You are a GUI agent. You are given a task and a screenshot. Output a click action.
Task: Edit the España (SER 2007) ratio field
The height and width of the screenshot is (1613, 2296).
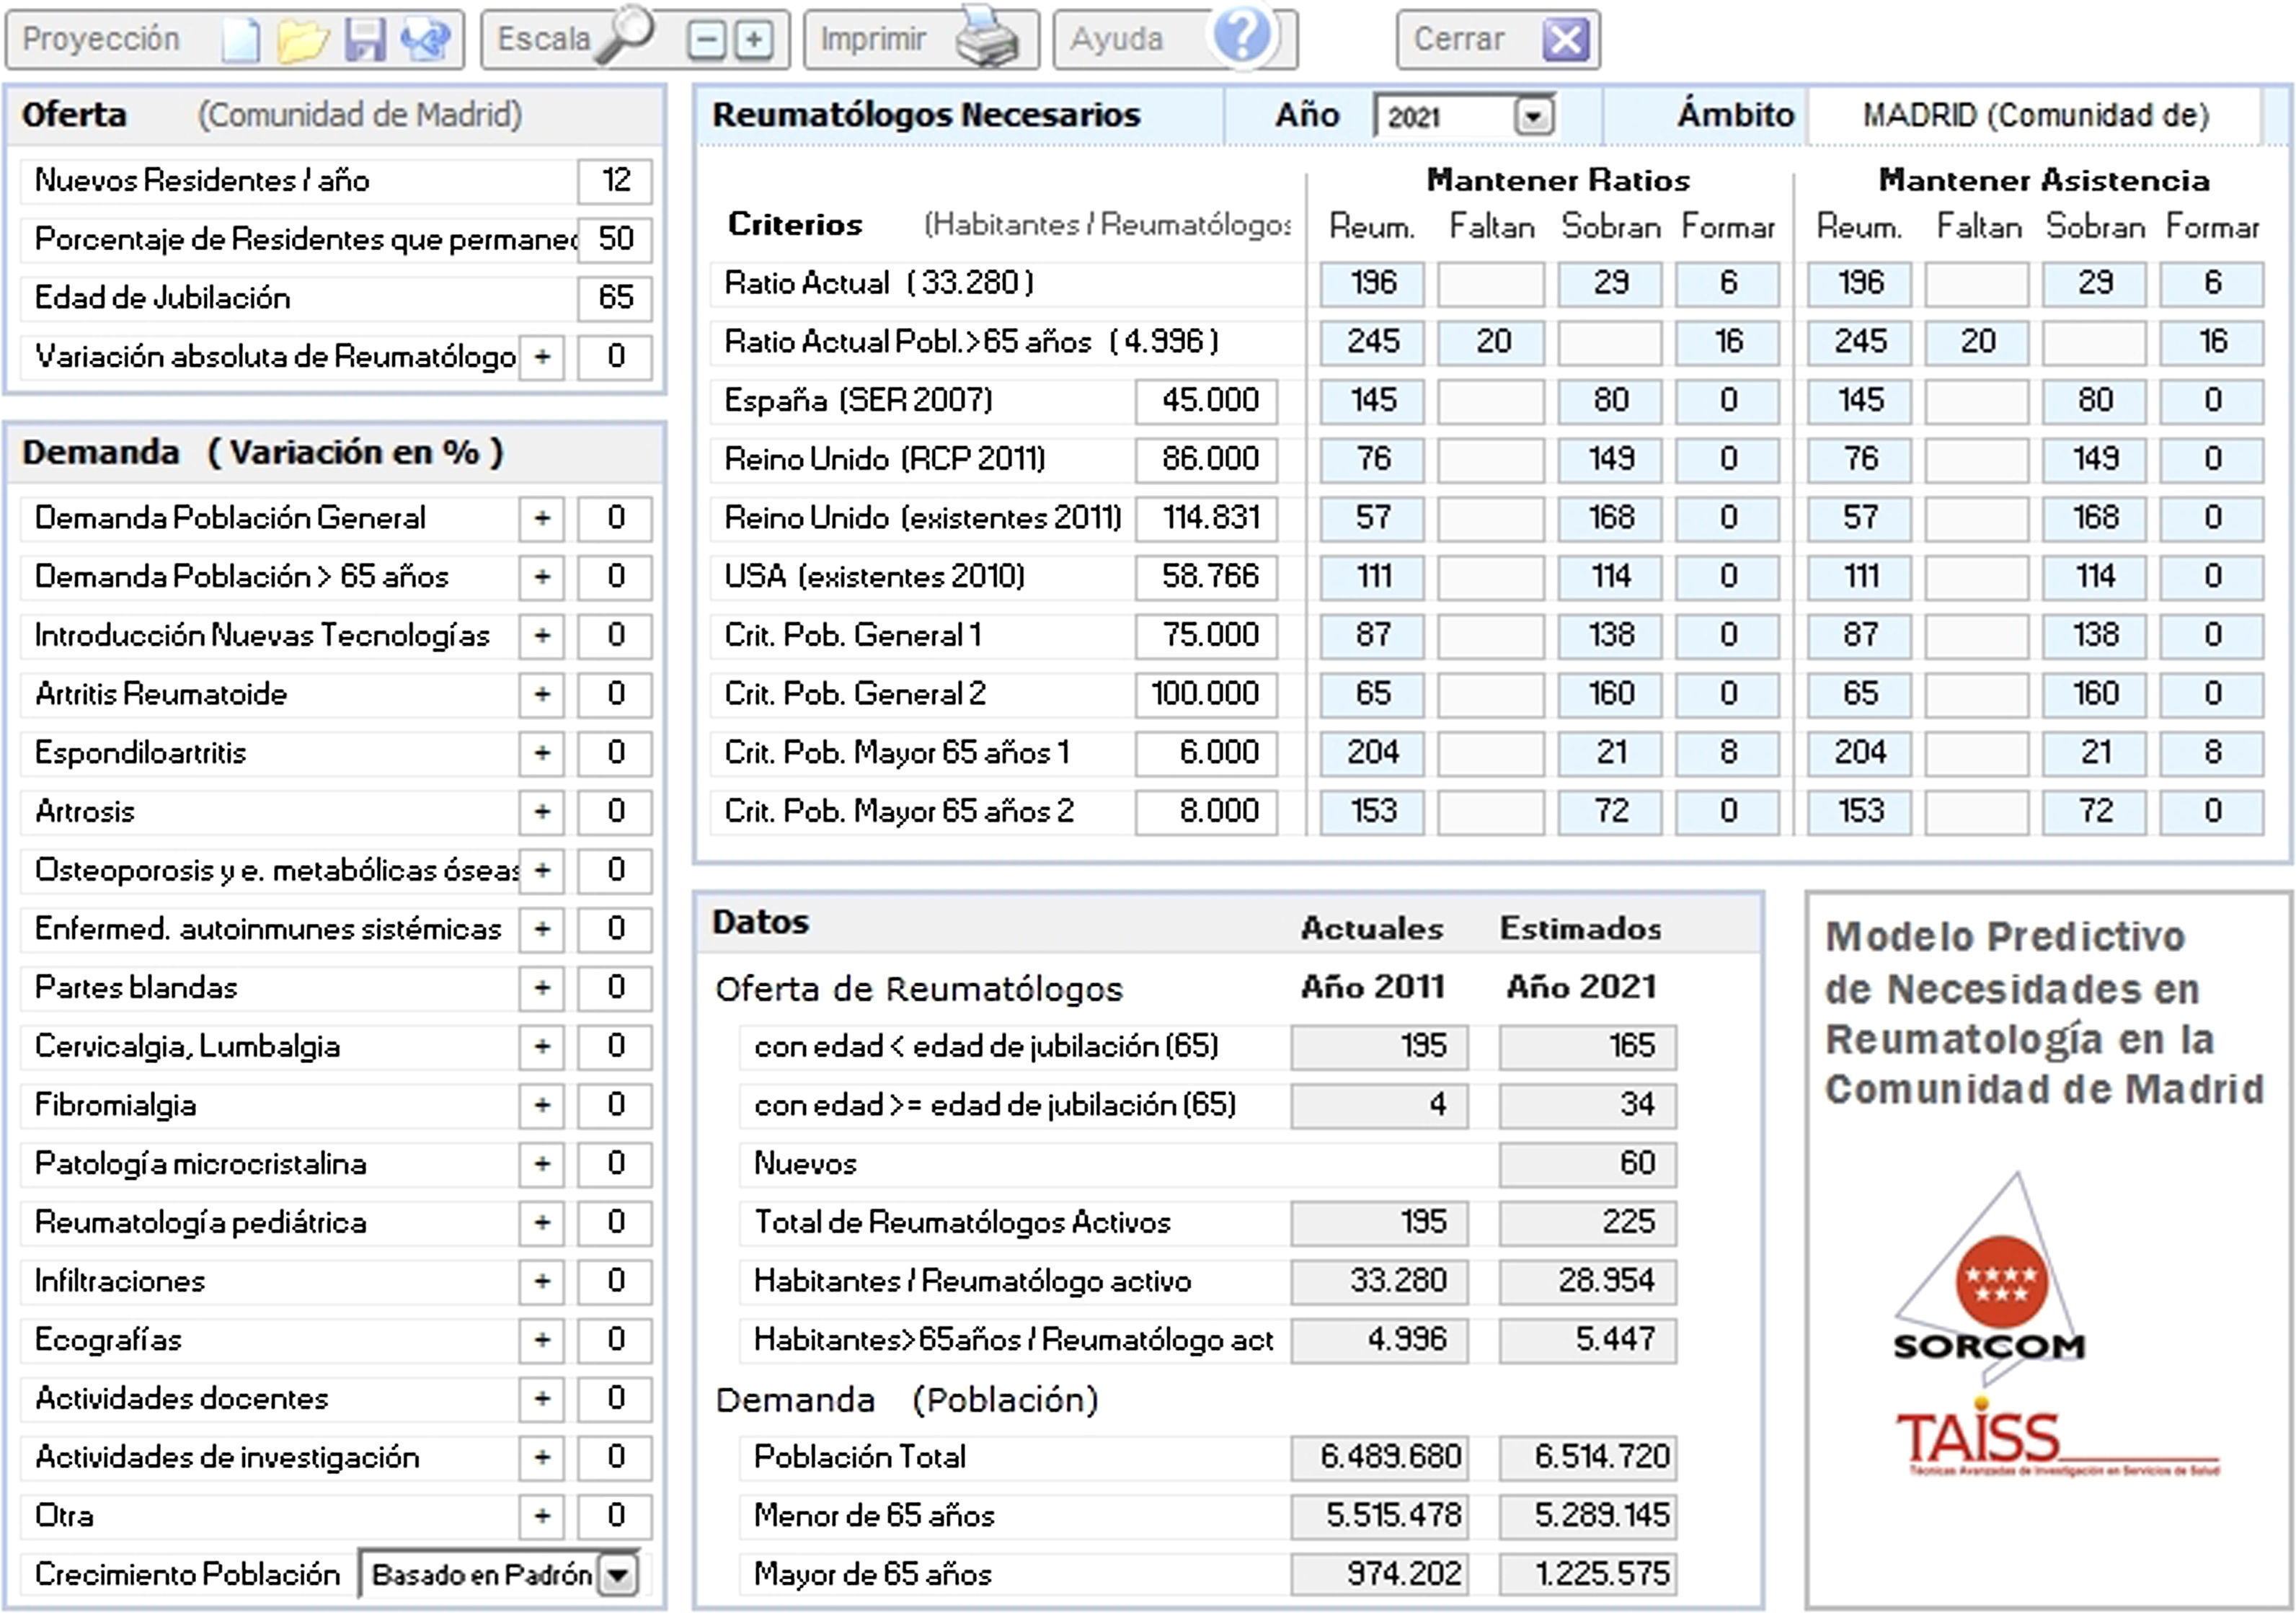coord(1207,401)
